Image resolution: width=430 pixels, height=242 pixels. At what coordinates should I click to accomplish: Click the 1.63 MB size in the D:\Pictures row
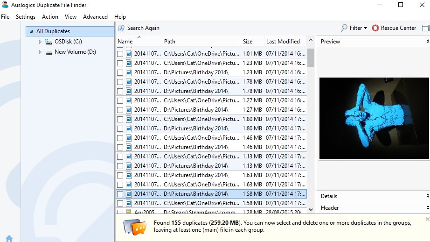pos(252,175)
